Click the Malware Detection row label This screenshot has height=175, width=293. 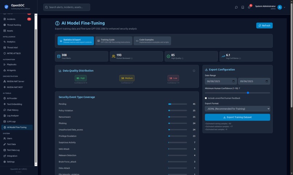(x=68, y=155)
